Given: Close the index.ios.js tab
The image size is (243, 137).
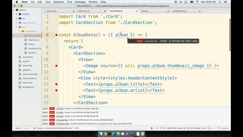Looking at the screenshot, I should [73, 11].
